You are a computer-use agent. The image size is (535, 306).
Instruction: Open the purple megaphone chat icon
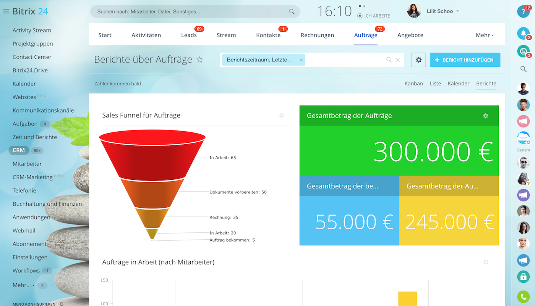pyautogui.click(x=523, y=195)
